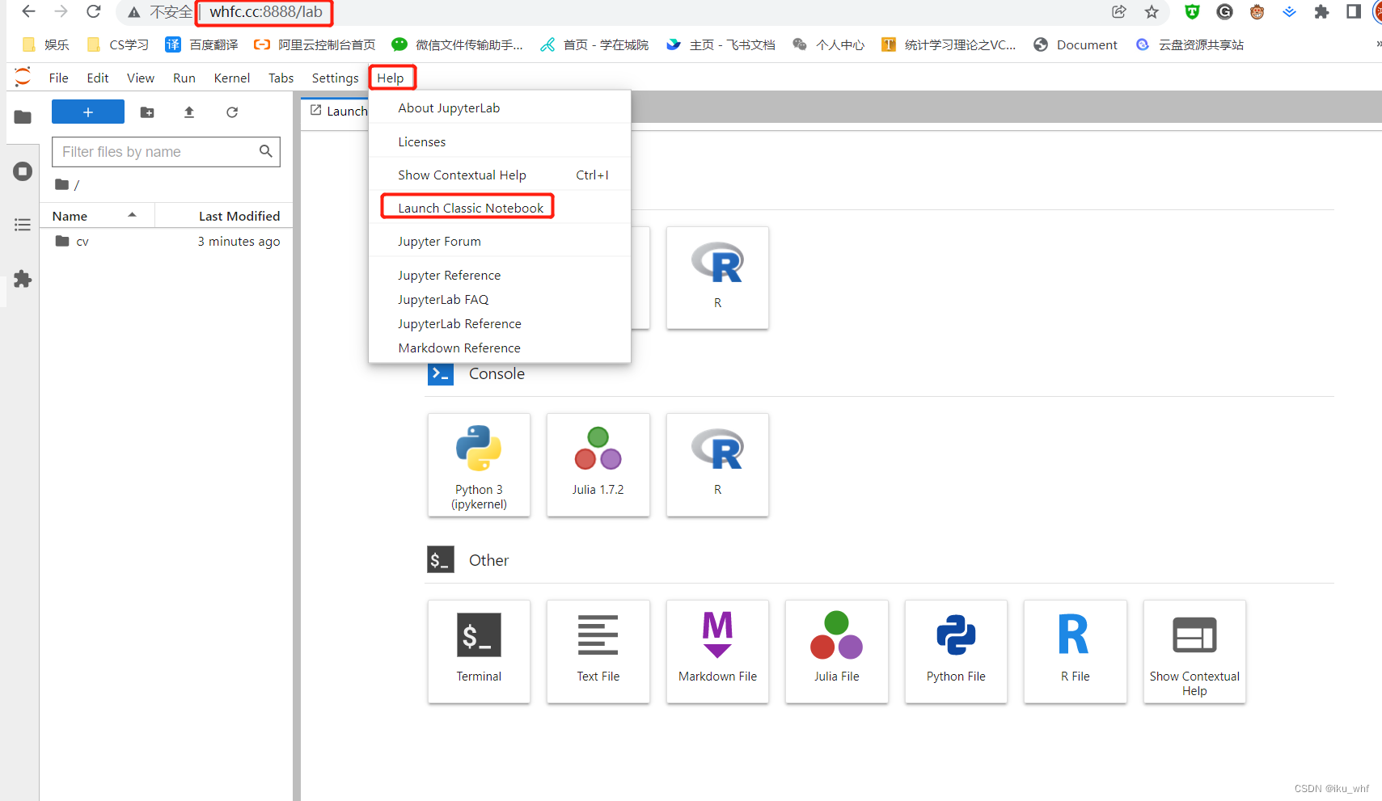Click browser Reload button
The width and height of the screenshot is (1382, 801).
94,11
